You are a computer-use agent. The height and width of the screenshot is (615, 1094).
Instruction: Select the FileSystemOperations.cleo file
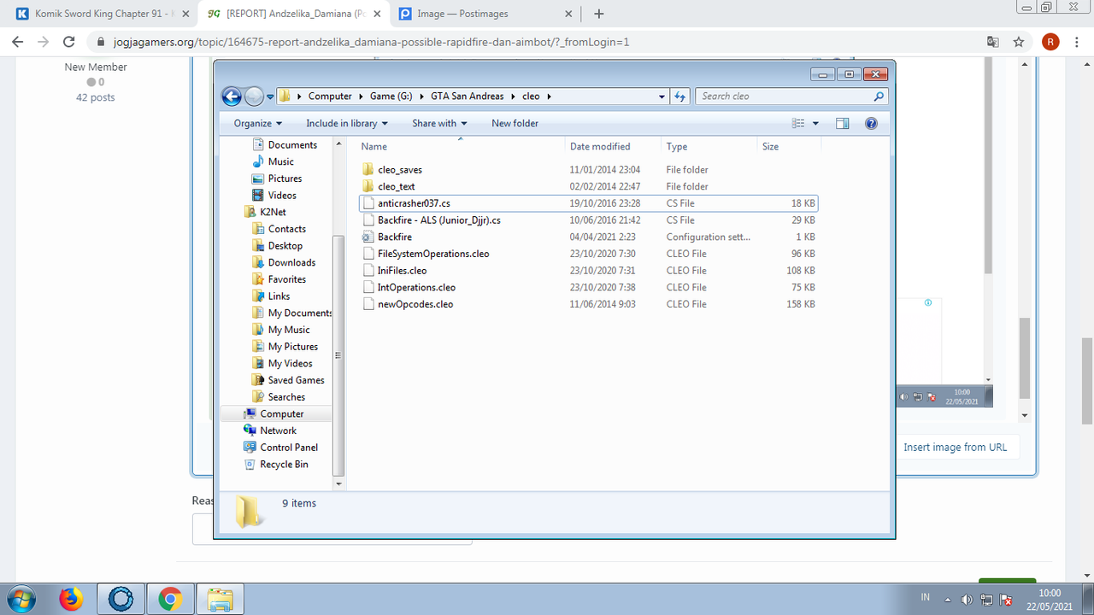(x=588, y=254)
